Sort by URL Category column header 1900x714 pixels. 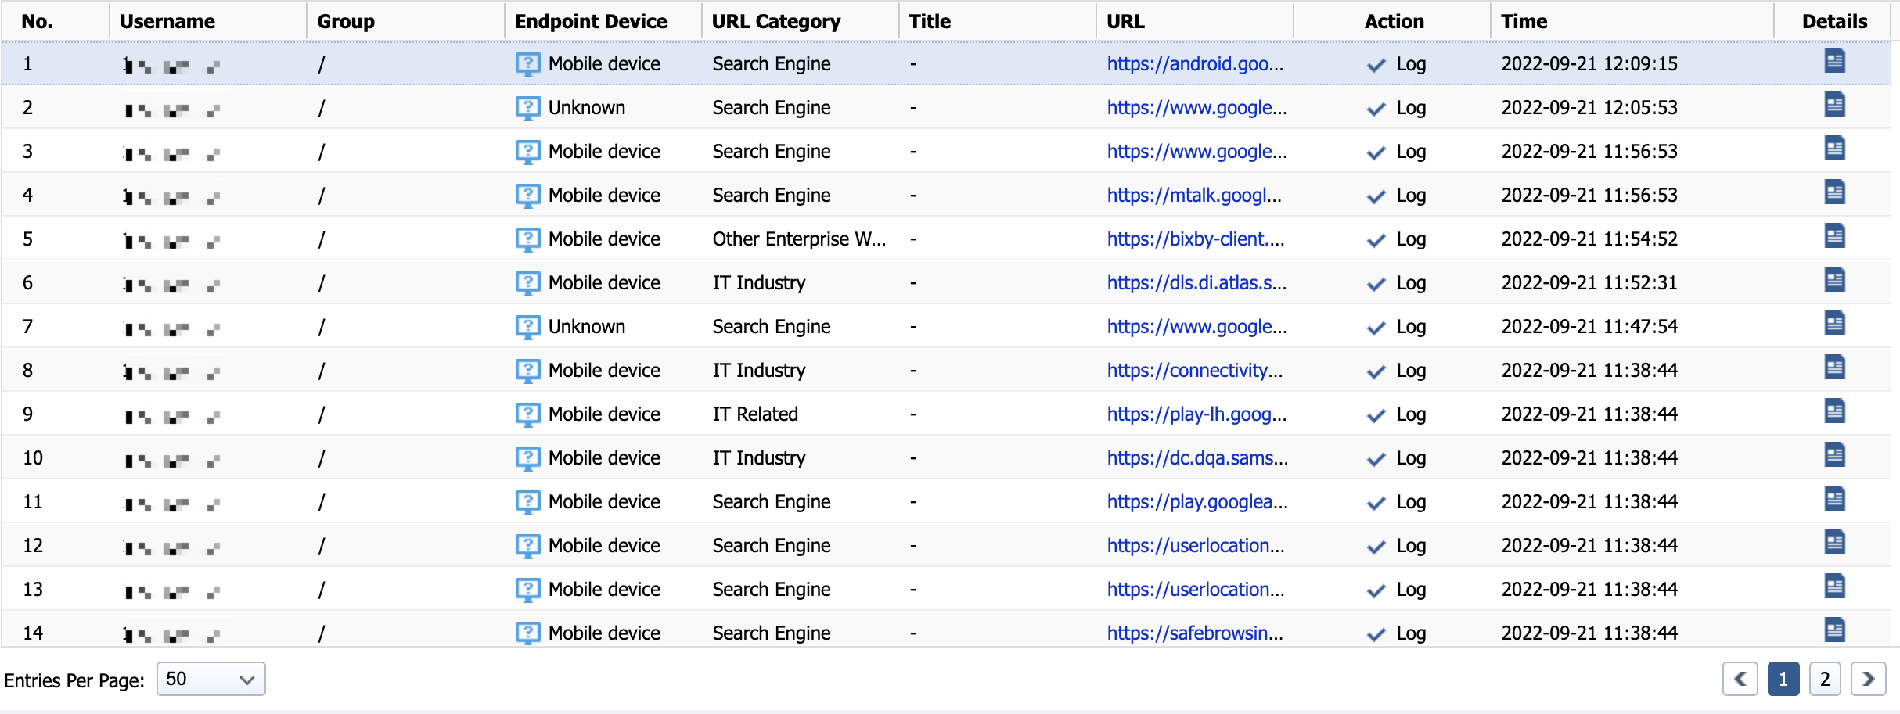tap(775, 22)
